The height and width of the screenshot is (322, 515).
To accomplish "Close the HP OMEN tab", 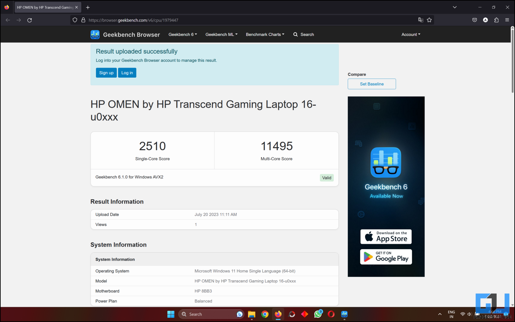I will [x=76, y=7].
